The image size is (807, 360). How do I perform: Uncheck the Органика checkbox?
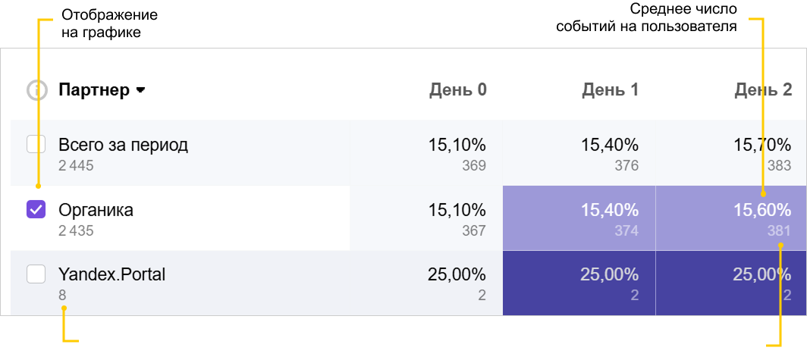tap(36, 210)
